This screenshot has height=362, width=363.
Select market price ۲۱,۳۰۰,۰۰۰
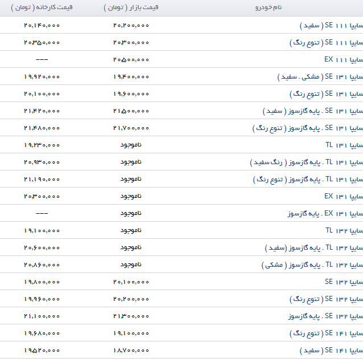131,316
